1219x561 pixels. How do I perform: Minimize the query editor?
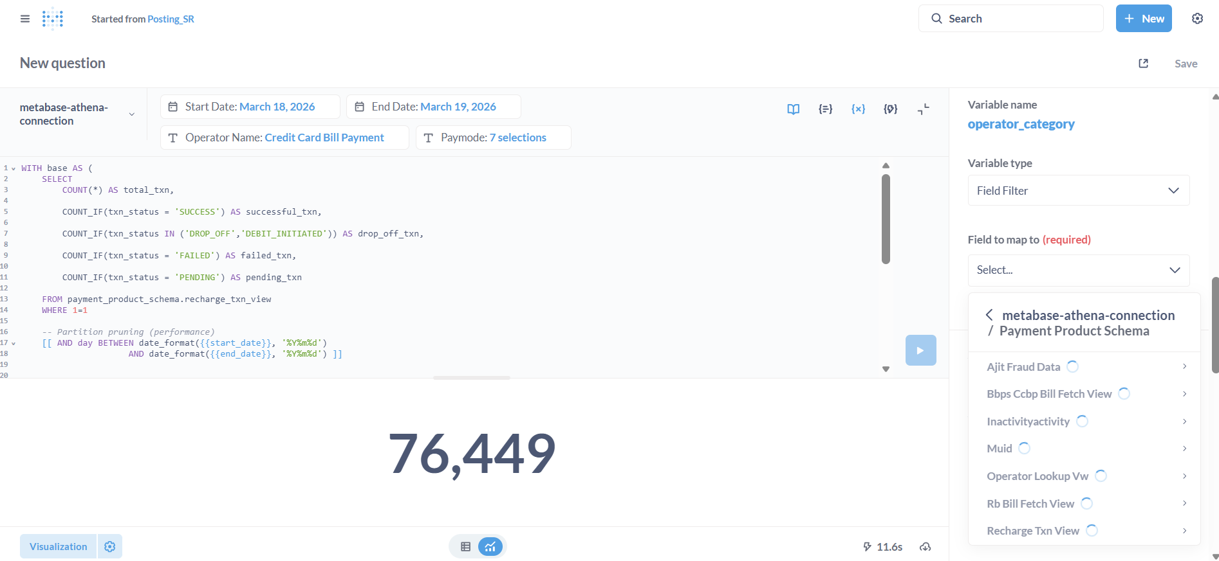(923, 109)
